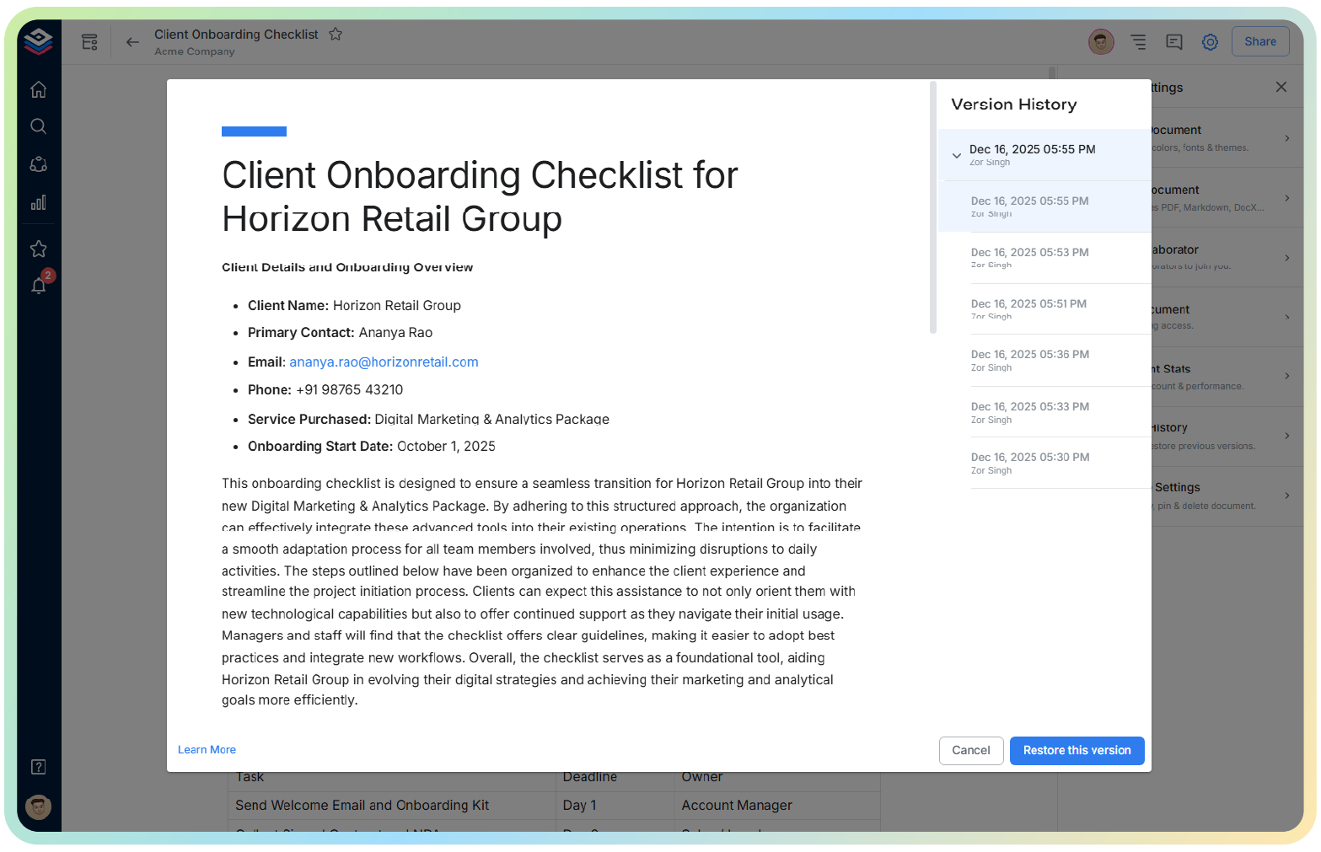This screenshot has width=1321, height=852.
Task: Open the page layout icon beside back arrow
Action: coord(89,41)
